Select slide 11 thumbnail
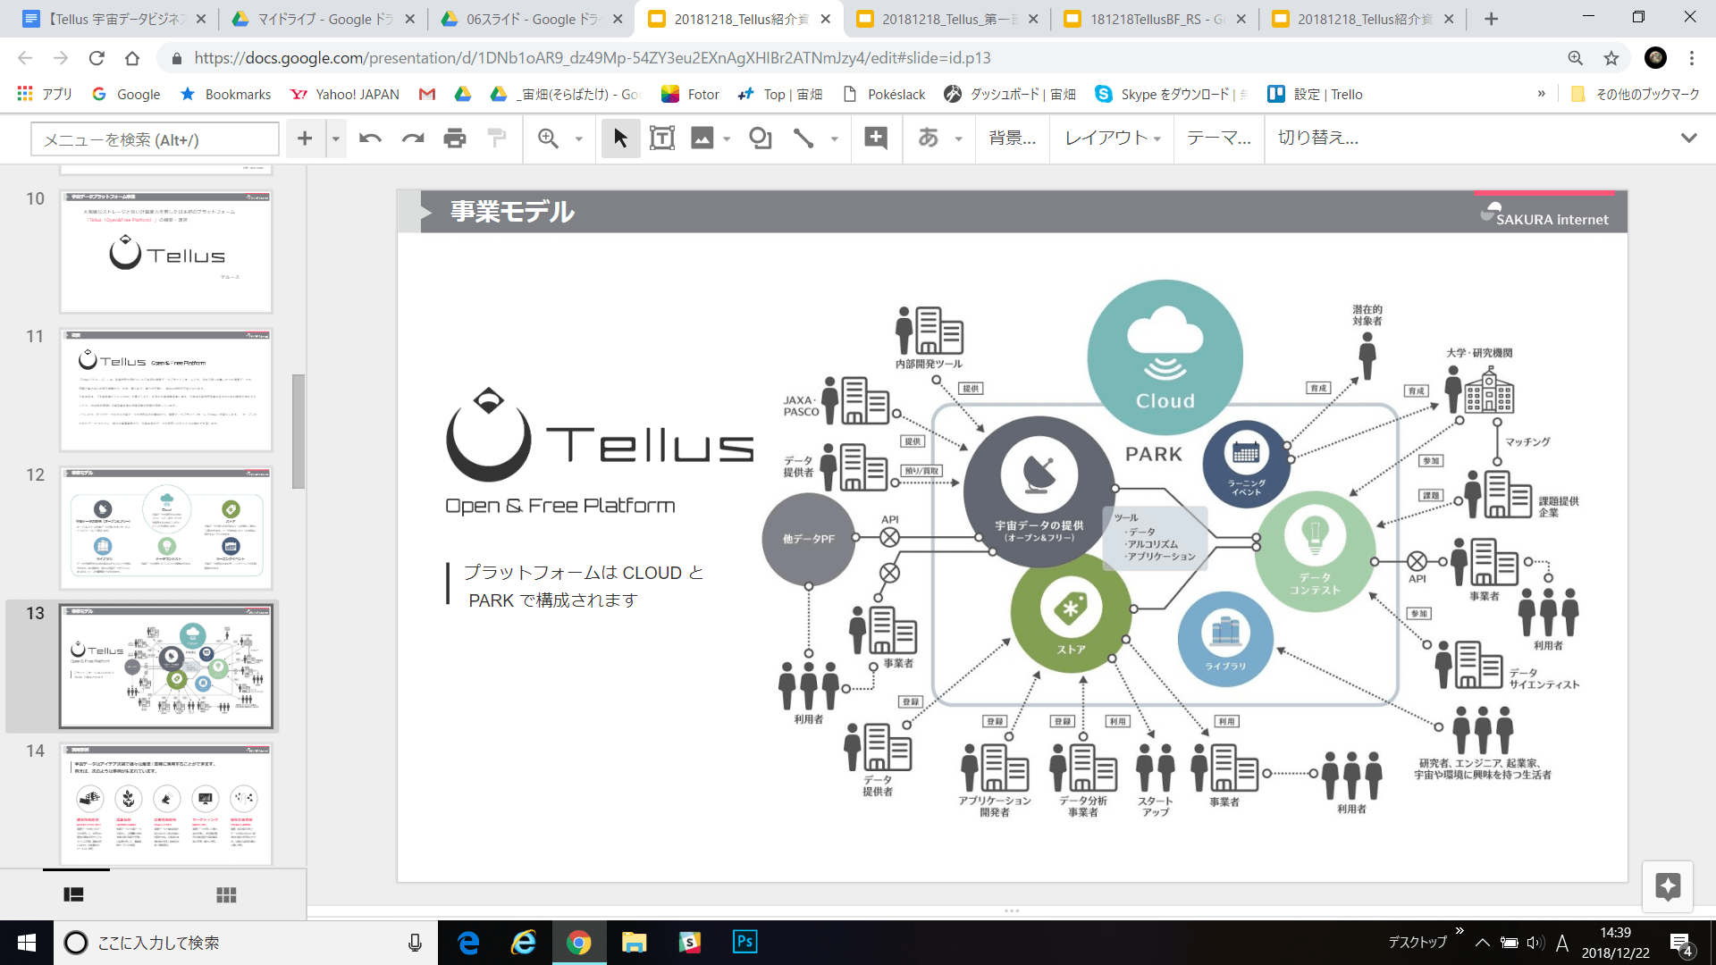1716x965 pixels. point(166,390)
